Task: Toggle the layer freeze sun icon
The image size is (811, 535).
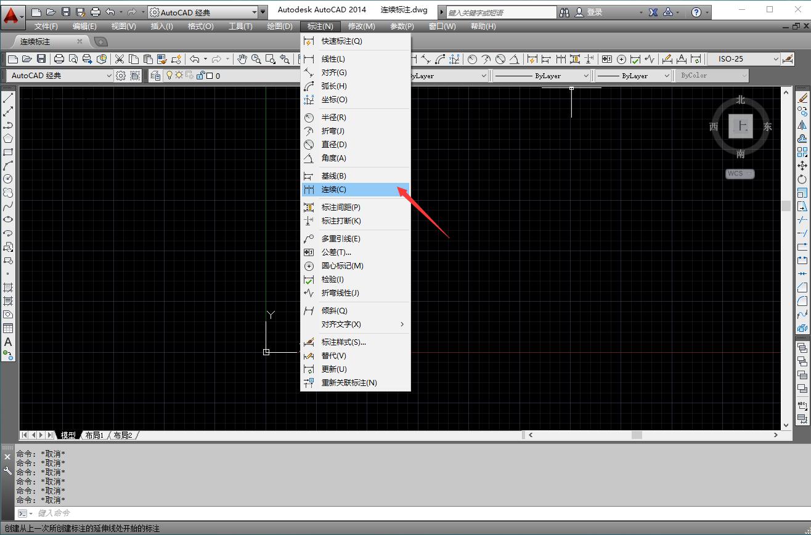Action: [x=179, y=75]
